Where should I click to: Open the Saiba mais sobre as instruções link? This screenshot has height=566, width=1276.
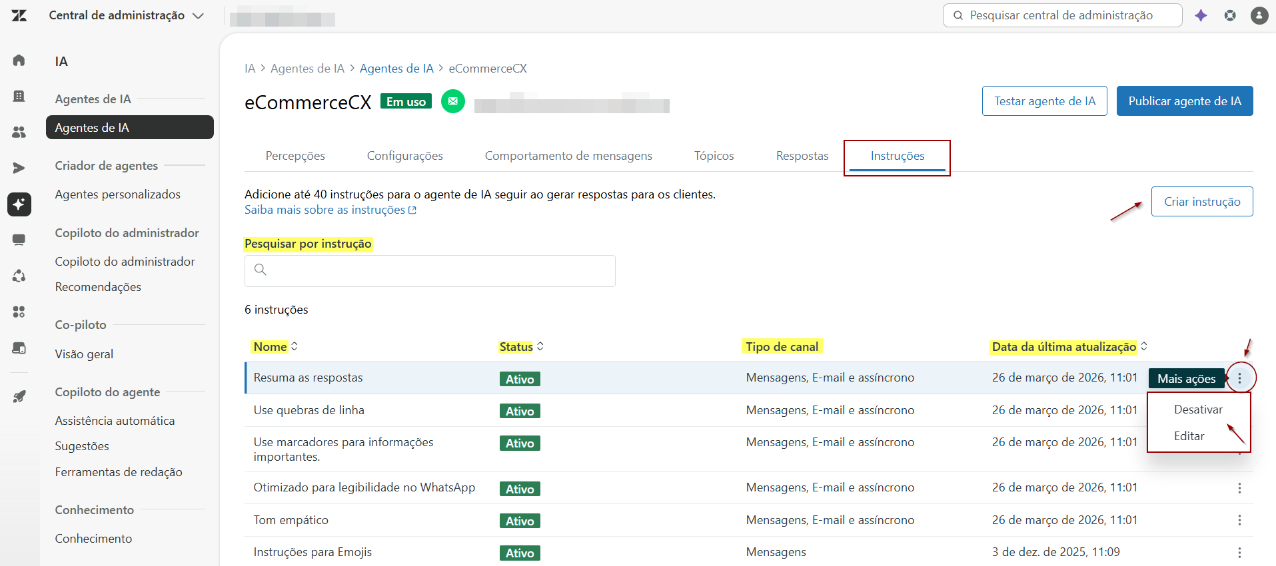330,210
